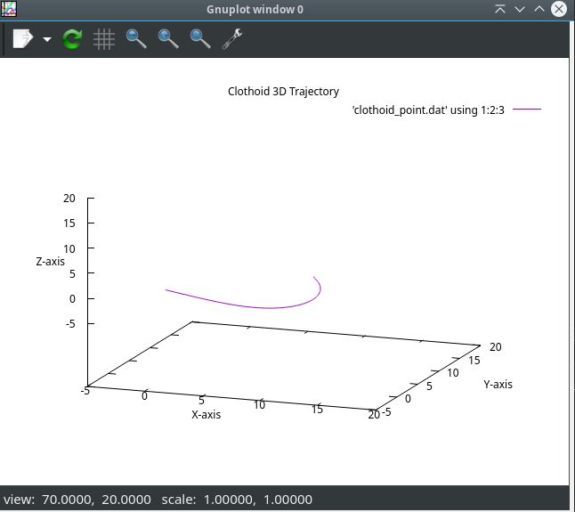This screenshot has width=575, height=512.
Task: Click the green replot icon
Action: click(72, 39)
